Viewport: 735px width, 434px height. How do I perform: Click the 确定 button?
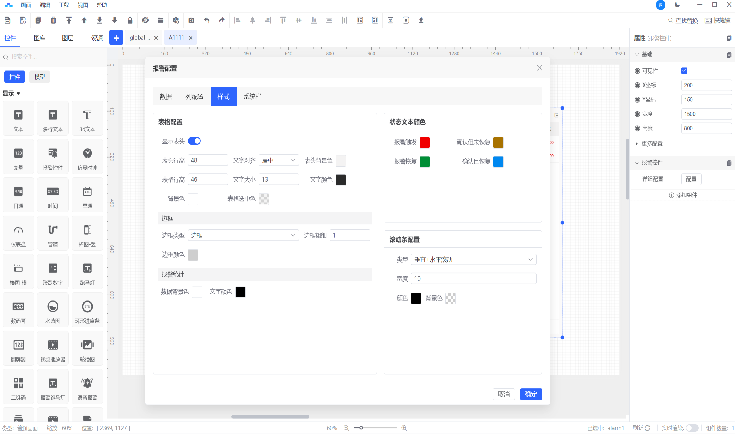[x=531, y=394]
